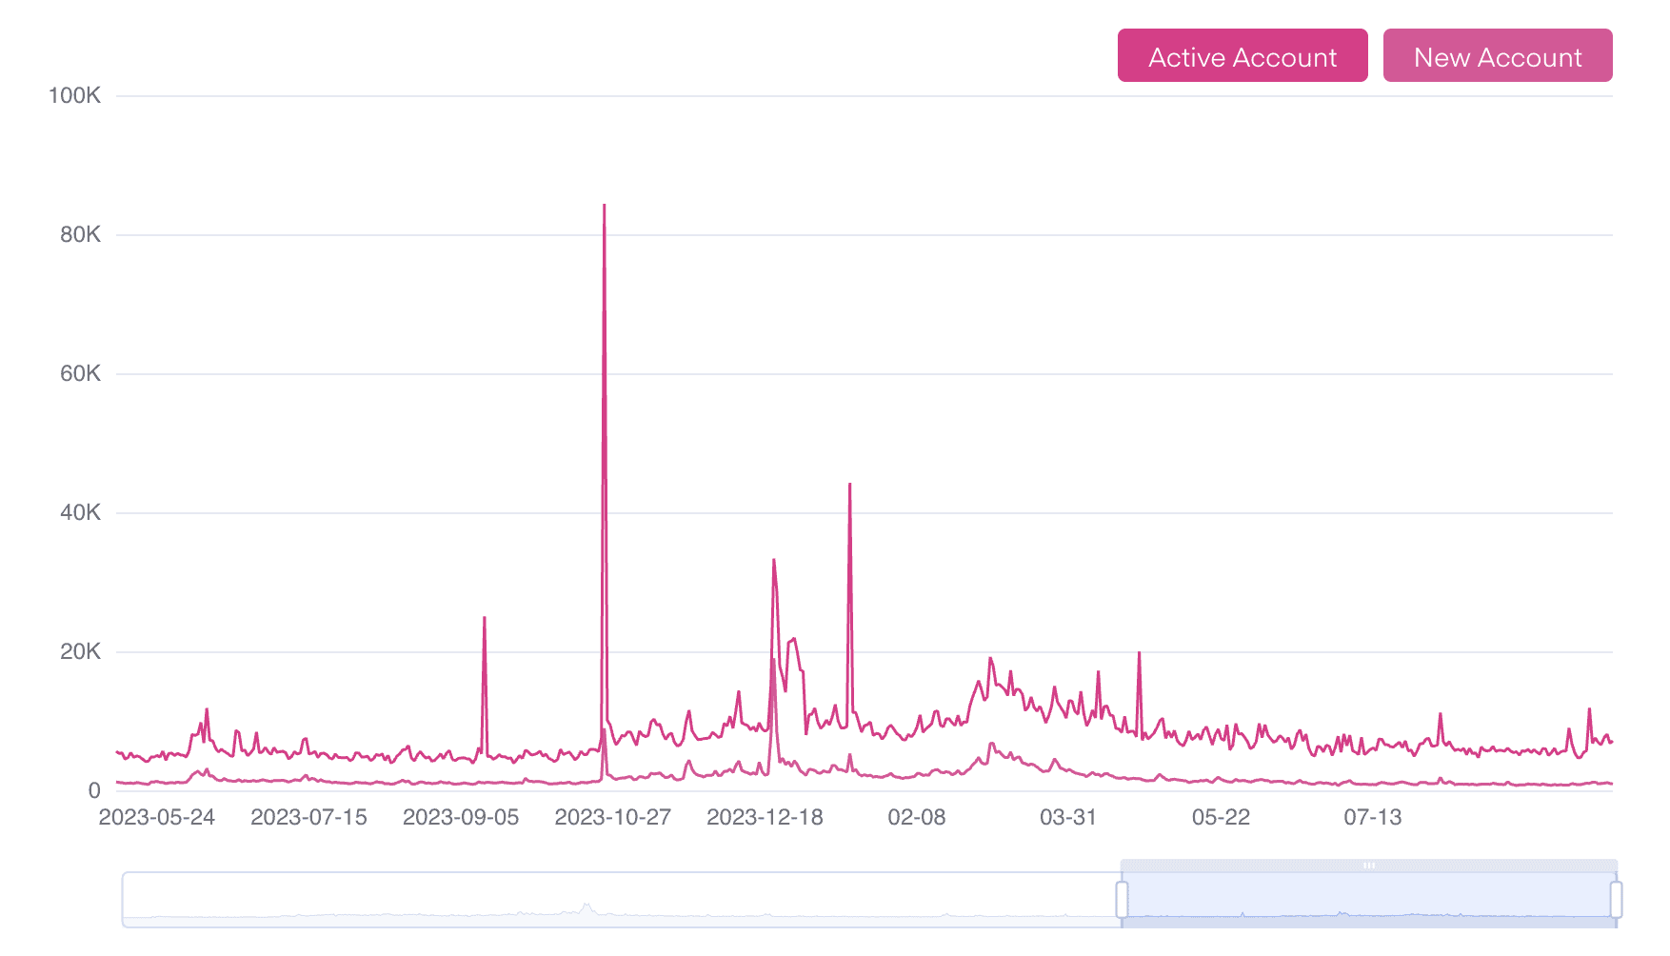Click the right zoom slider handle
The width and height of the screenshot is (1670, 956).
pyautogui.click(x=1616, y=899)
